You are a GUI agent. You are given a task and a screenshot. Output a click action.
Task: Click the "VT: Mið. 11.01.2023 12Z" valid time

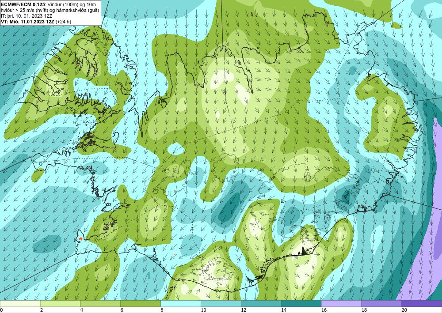pos(27,22)
